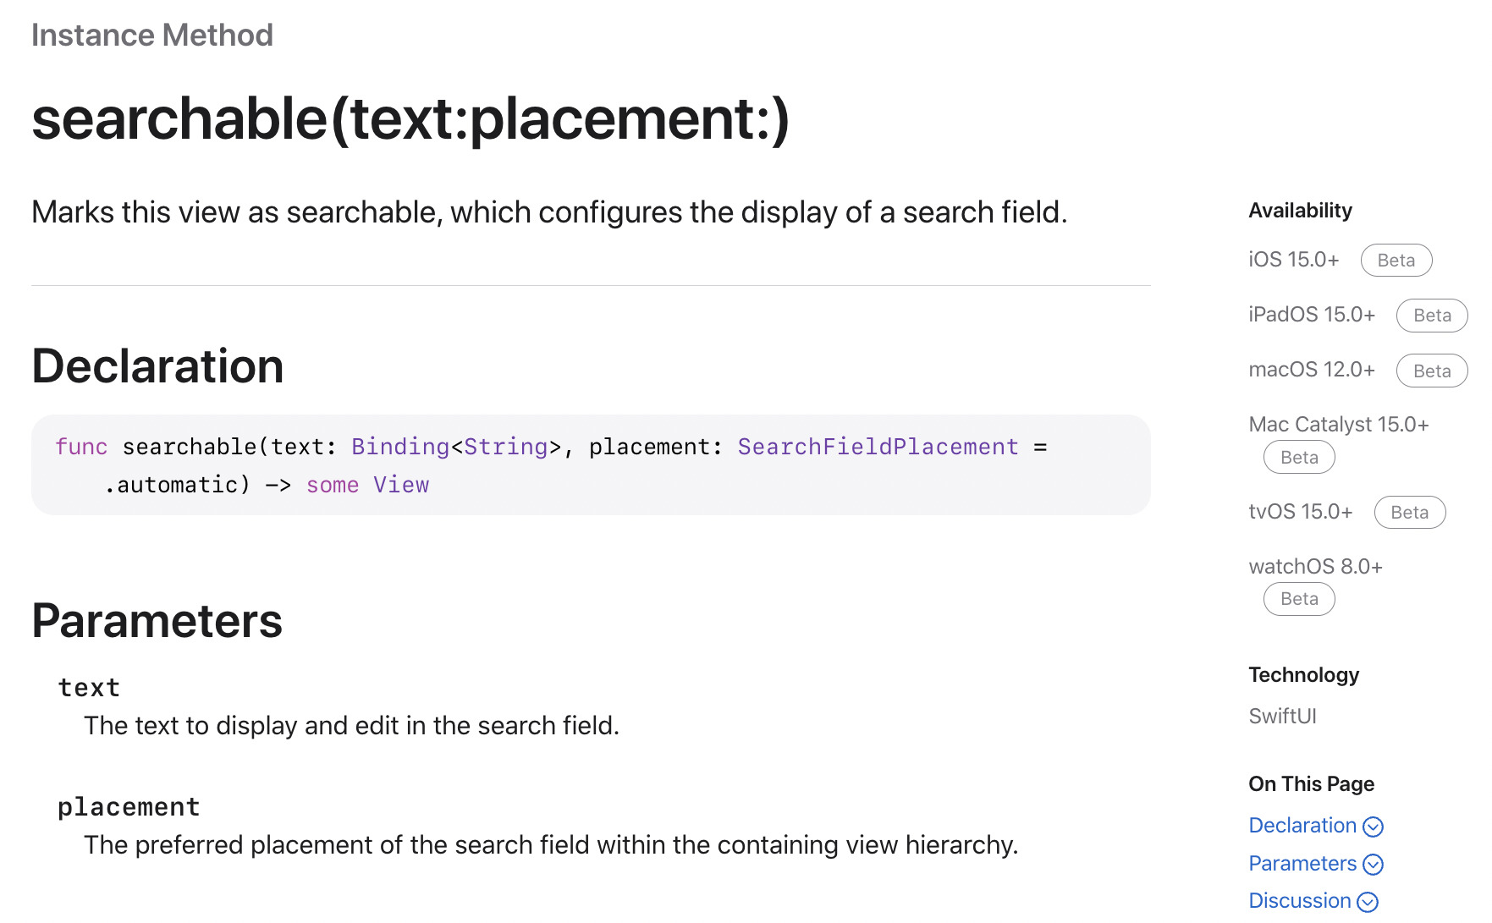Click the Beta badge next to iPadOS 15.0+
Viewport: 1492px width, 923px height.
(x=1431, y=315)
